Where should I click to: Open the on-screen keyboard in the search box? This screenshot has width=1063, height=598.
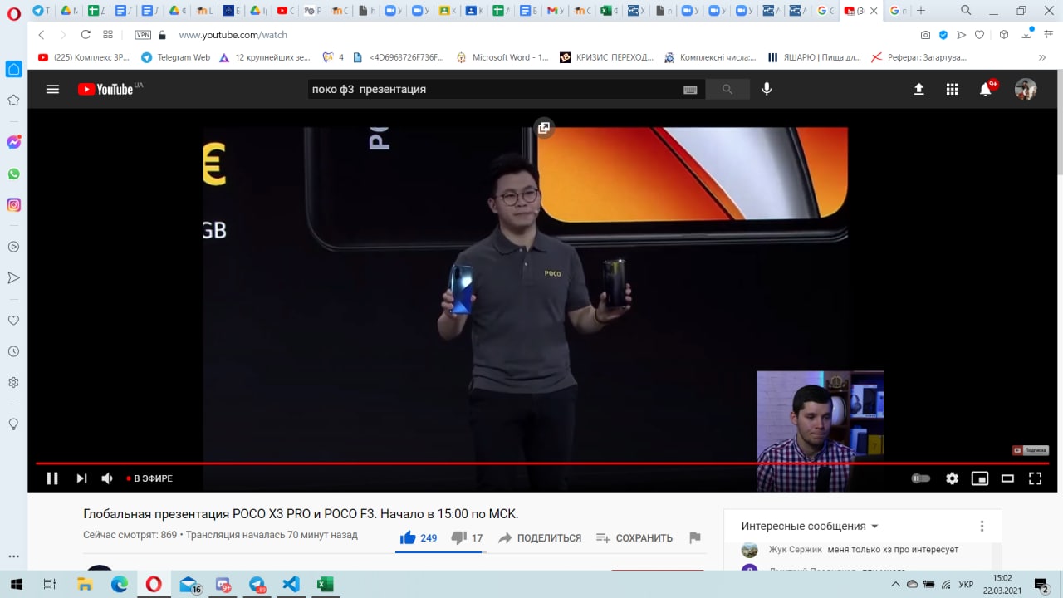tap(690, 90)
